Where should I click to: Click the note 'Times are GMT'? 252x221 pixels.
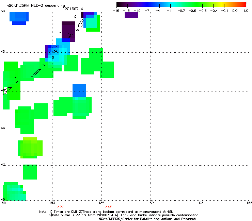pyautogui.click(x=66, y=212)
